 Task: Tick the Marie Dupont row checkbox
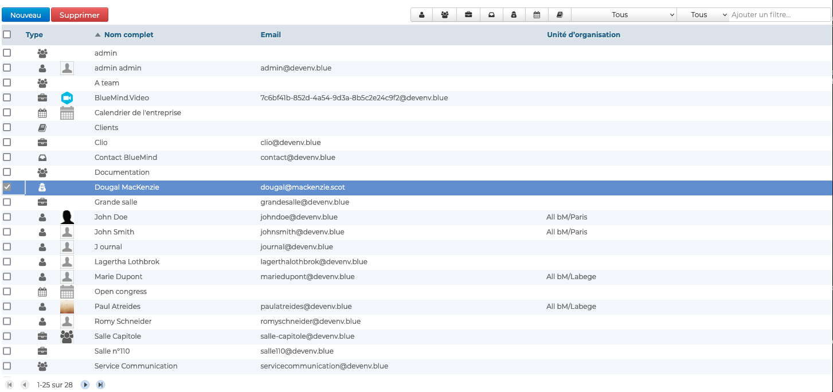point(7,277)
